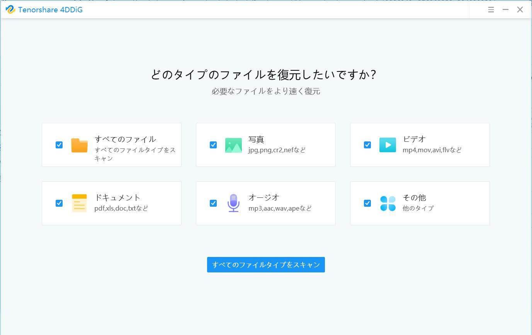Click the オージオ title text
This screenshot has width=532, height=335.
coord(264,197)
